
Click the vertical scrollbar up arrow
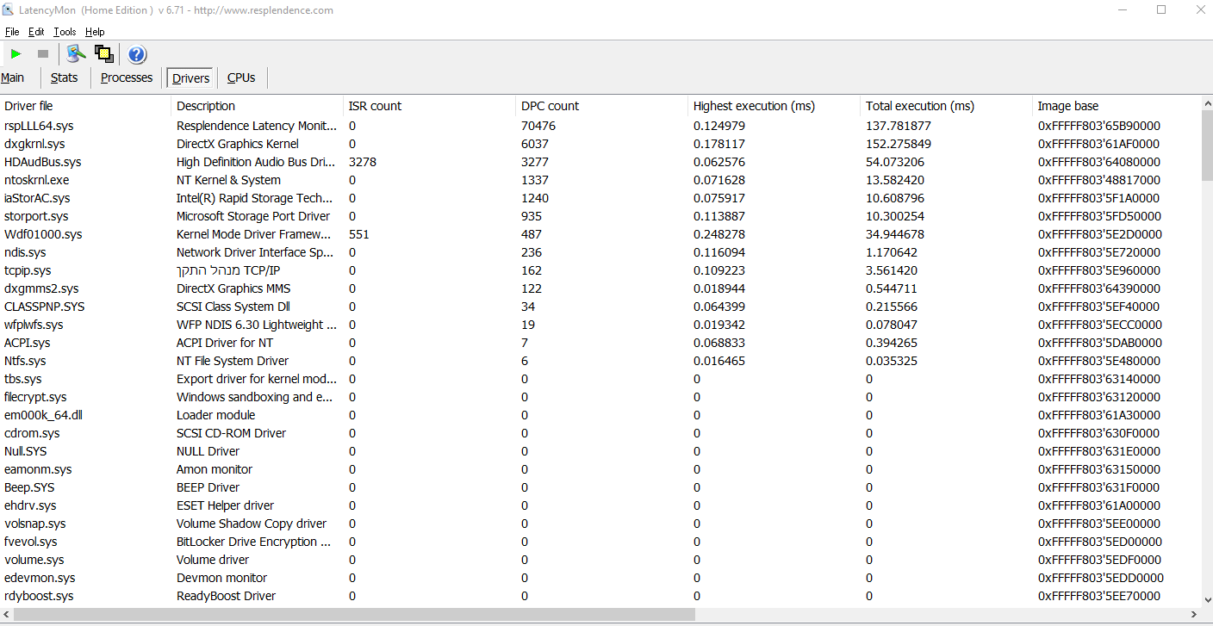point(1206,102)
